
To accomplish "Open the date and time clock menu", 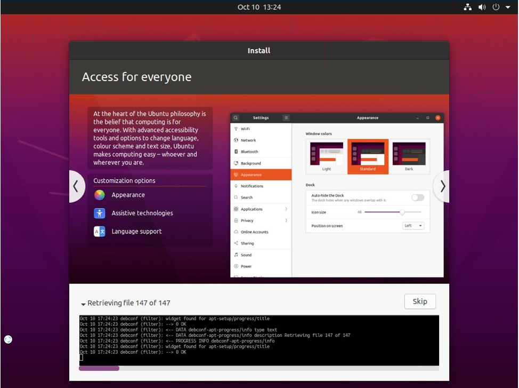I will pyautogui.click(x=259, y=7).
